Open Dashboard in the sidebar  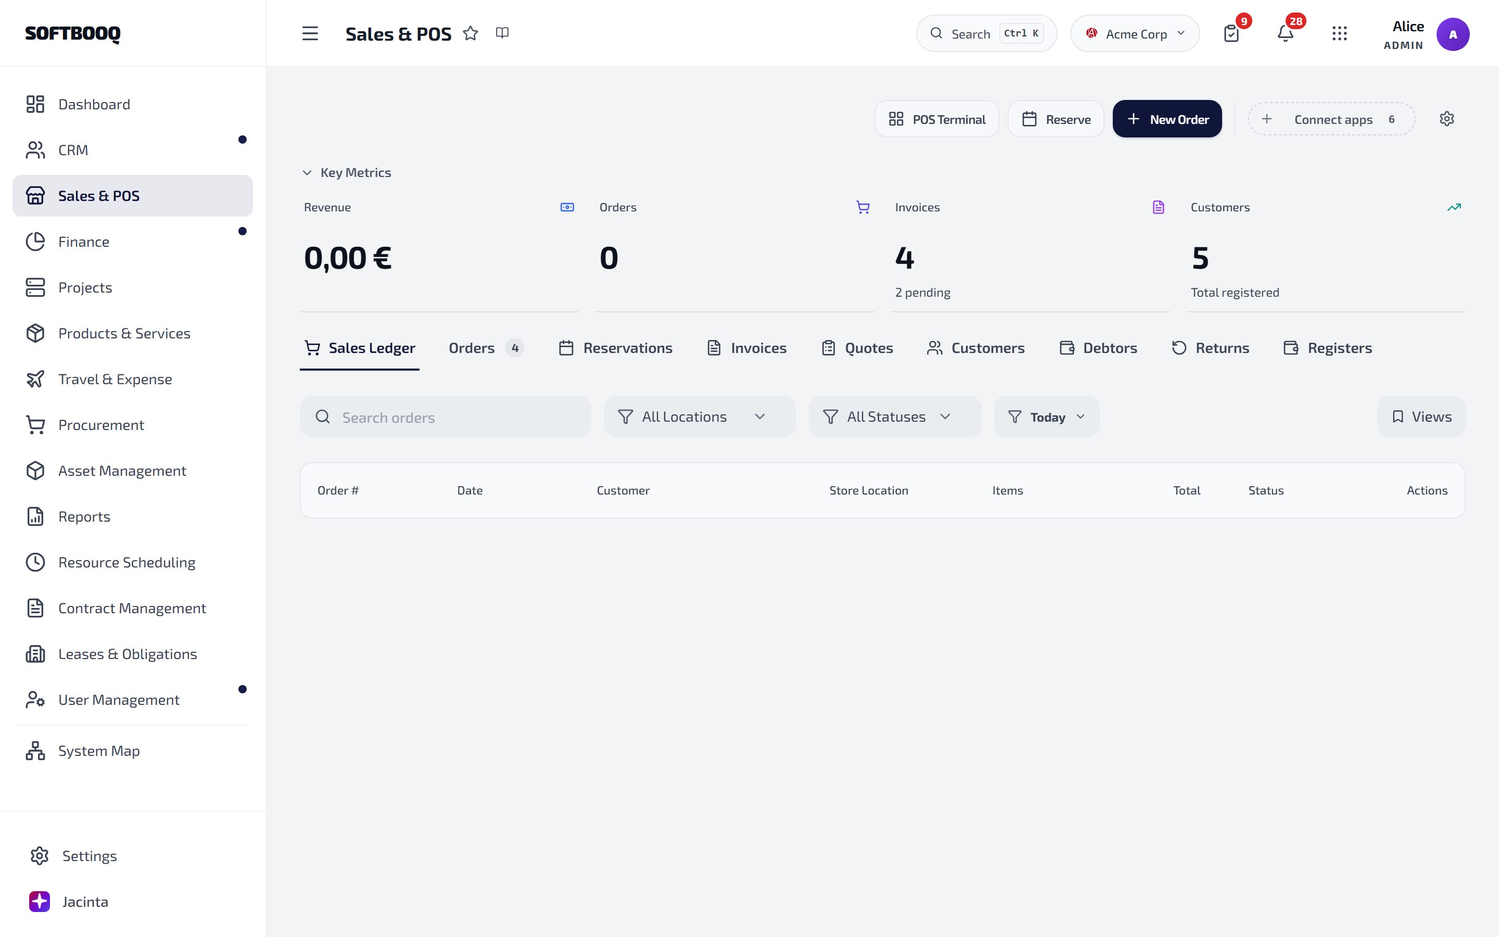(133, 104)
